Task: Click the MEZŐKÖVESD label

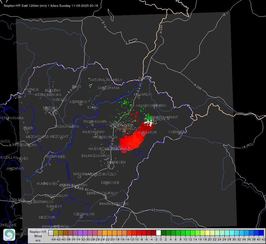Action: point(37,137)
